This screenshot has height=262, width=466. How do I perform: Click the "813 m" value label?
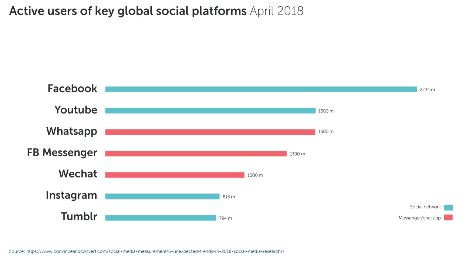pos(229,197)
